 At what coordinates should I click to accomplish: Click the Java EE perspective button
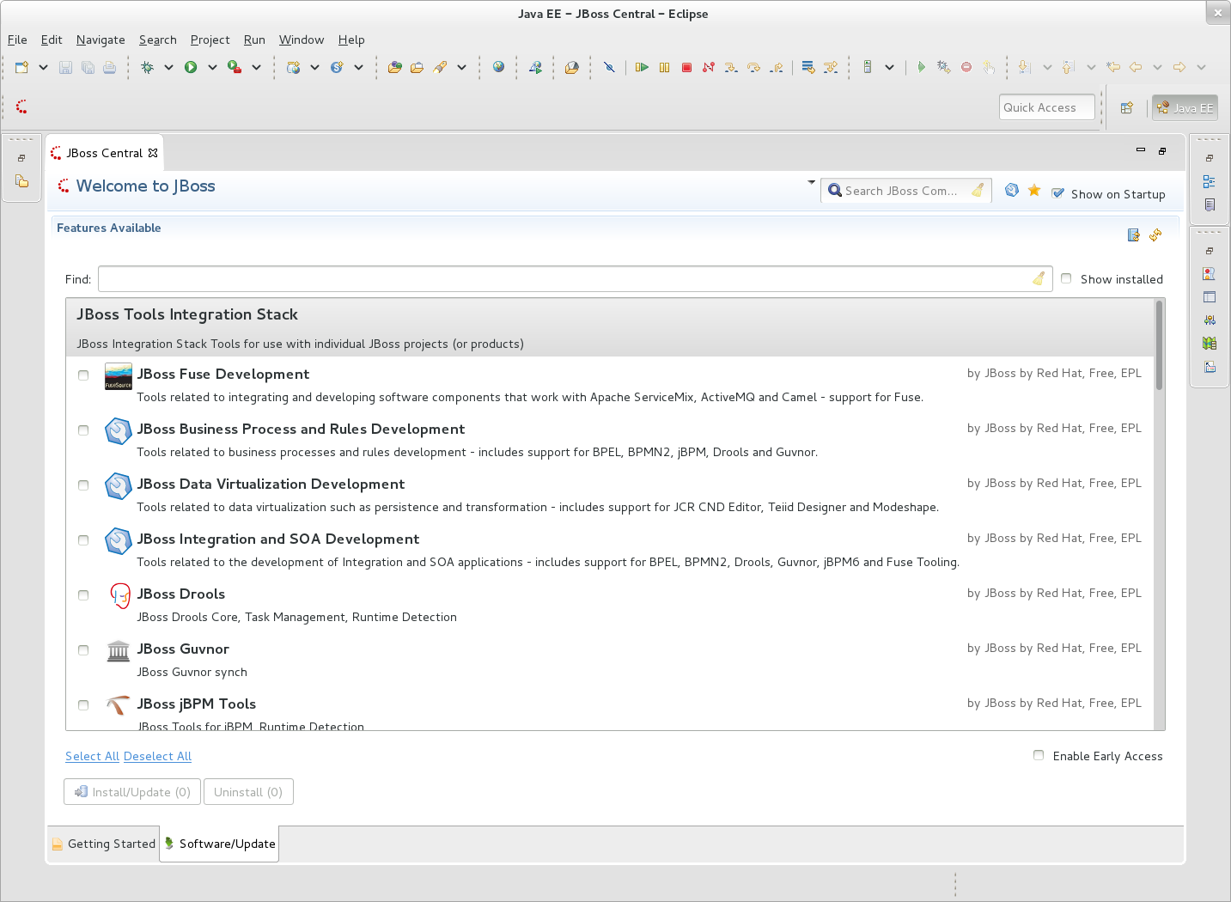coord(1185,107)
